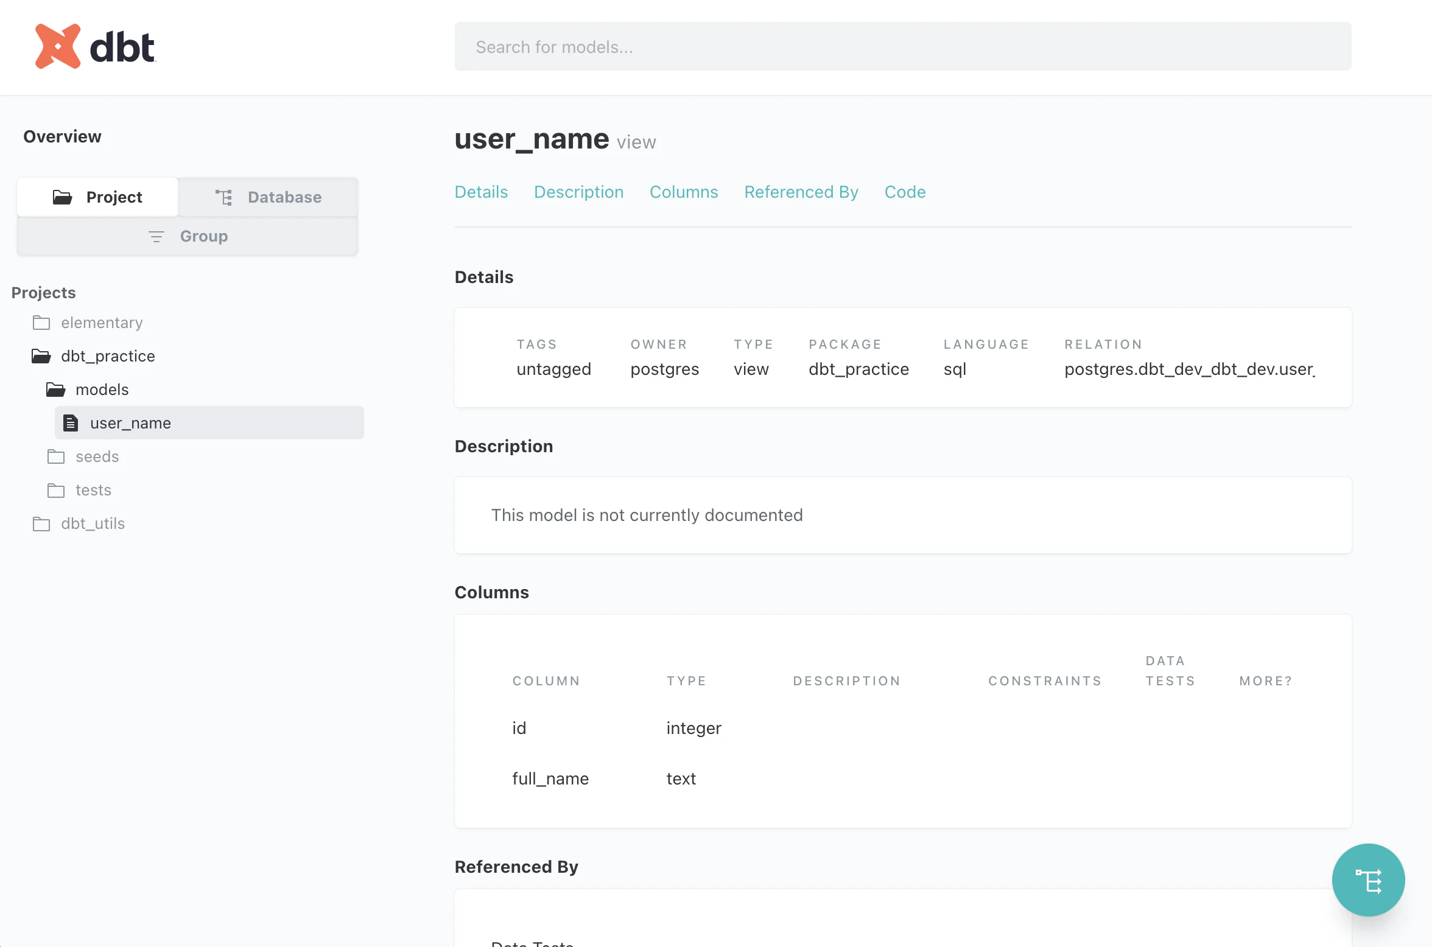Expand the seeds folder
1432x947 pixels.
point(97,456)
